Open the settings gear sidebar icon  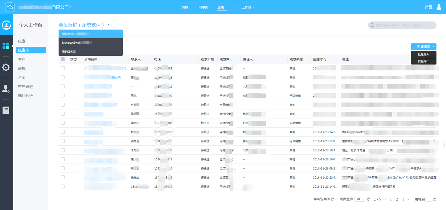coord(6,67)
